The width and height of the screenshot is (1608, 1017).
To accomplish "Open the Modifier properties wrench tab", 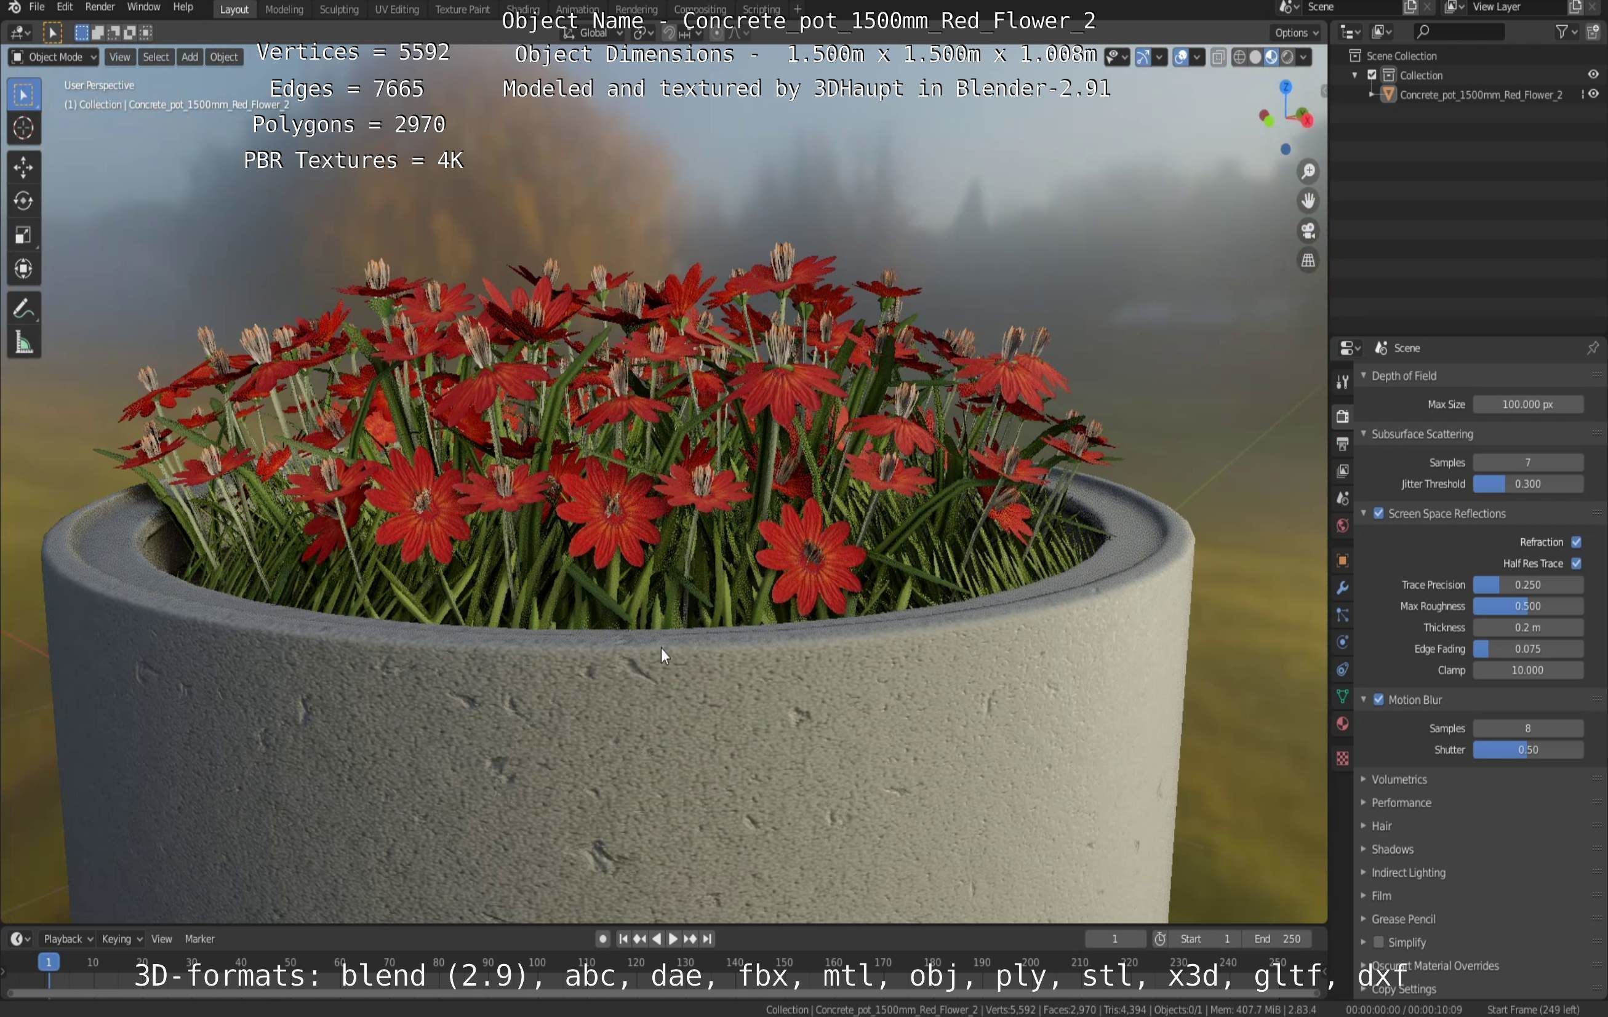I will pos(1342,588).
